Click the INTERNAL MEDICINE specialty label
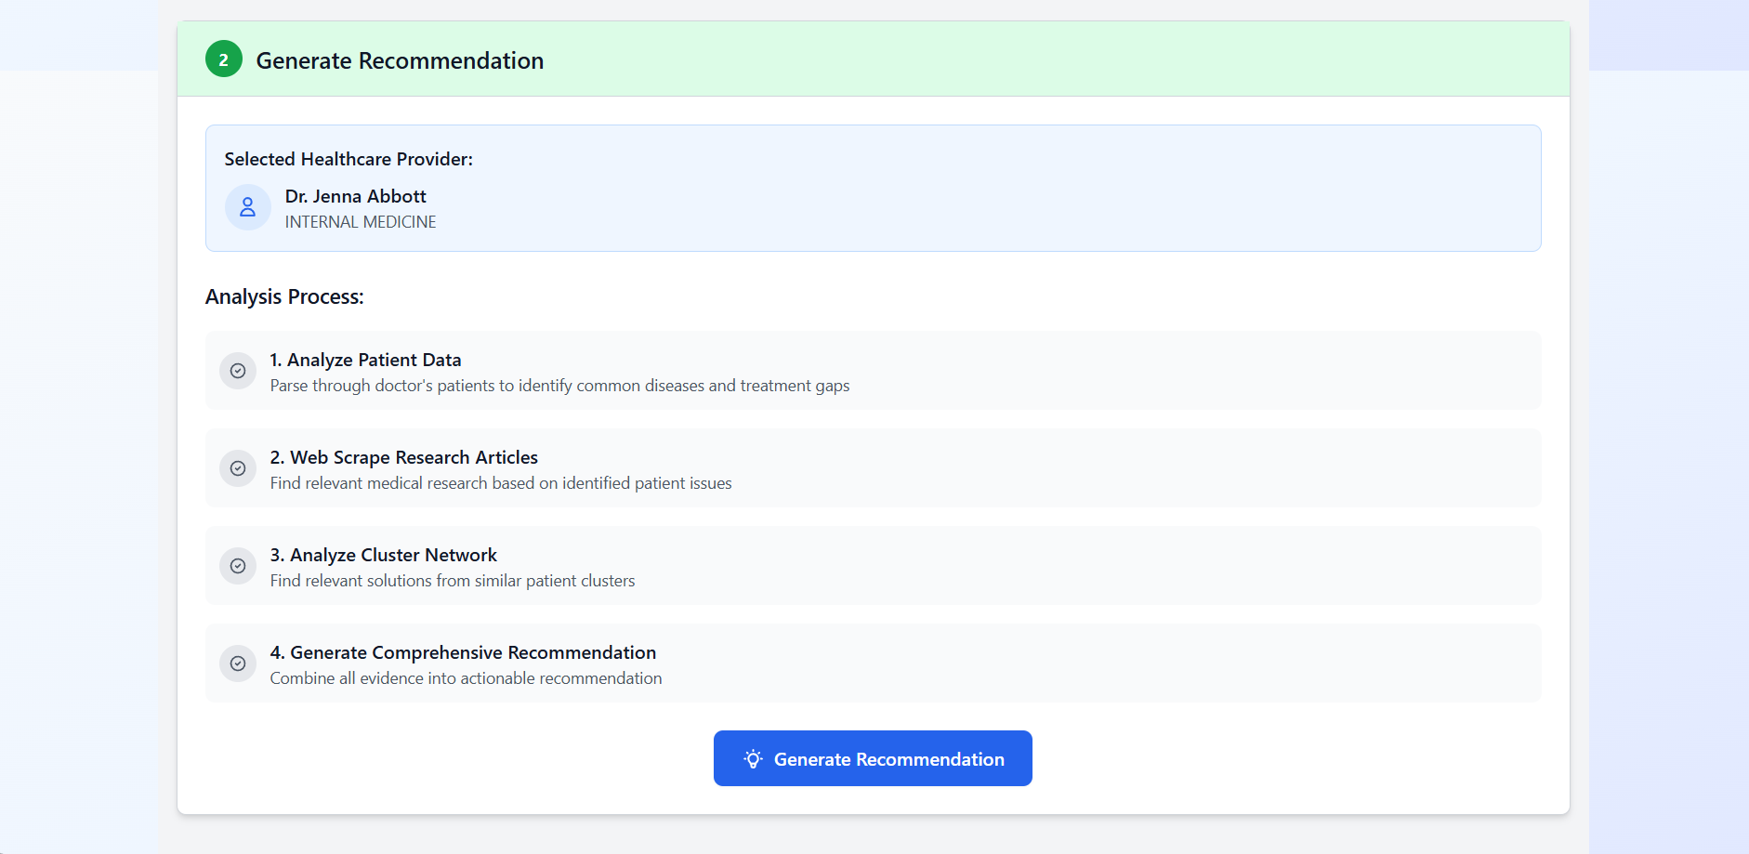 [360, 222]
